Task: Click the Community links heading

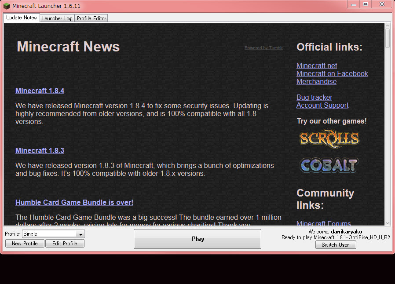Action: click(326, 199)
